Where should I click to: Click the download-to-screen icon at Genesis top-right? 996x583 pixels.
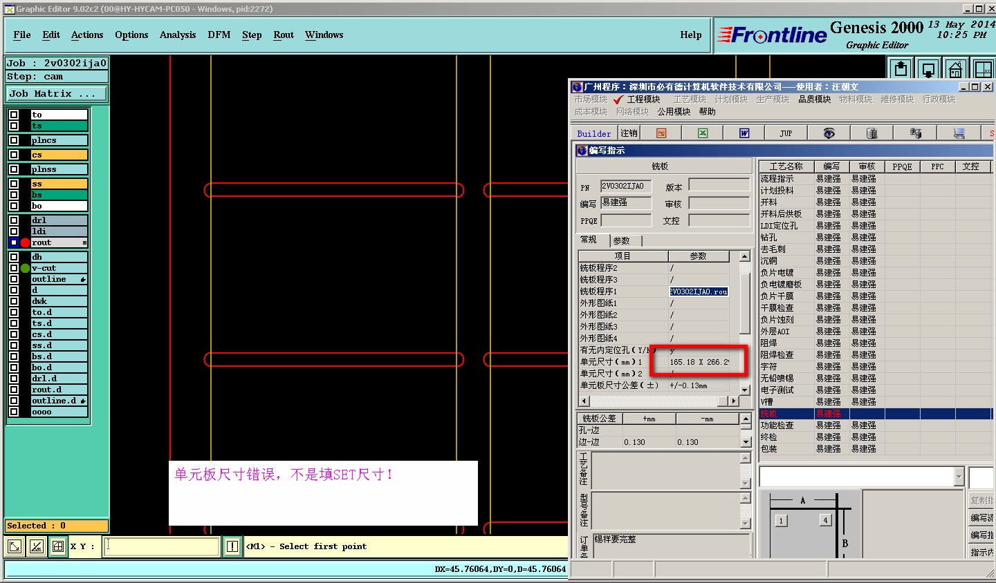coord(928,68)
